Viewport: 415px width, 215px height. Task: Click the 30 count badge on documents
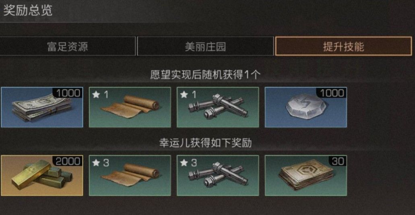point(337,162)
